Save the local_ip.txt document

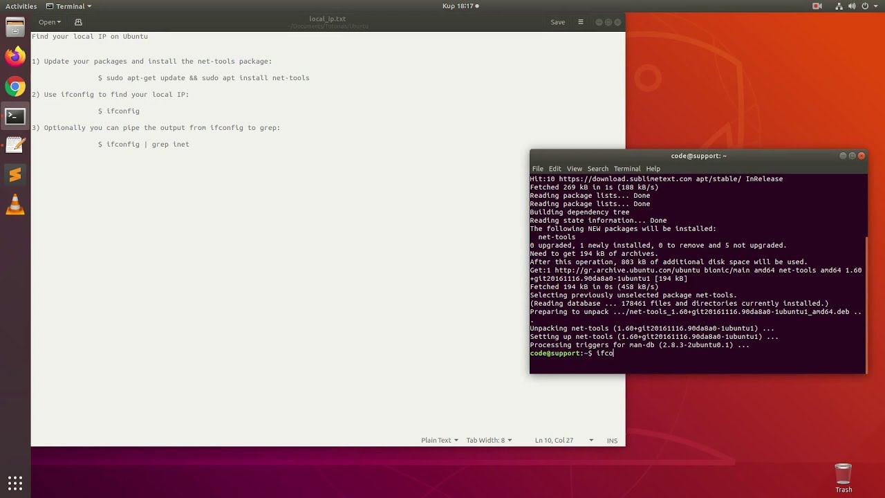[558, 22]
